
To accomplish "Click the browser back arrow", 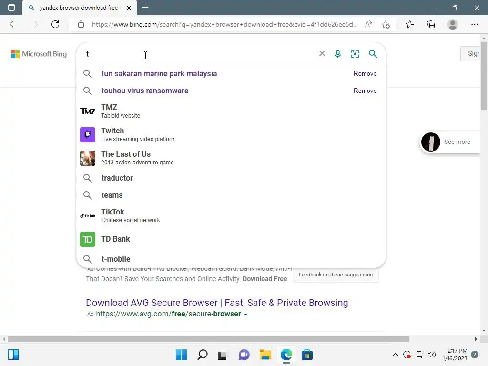I will click(13, 24).
